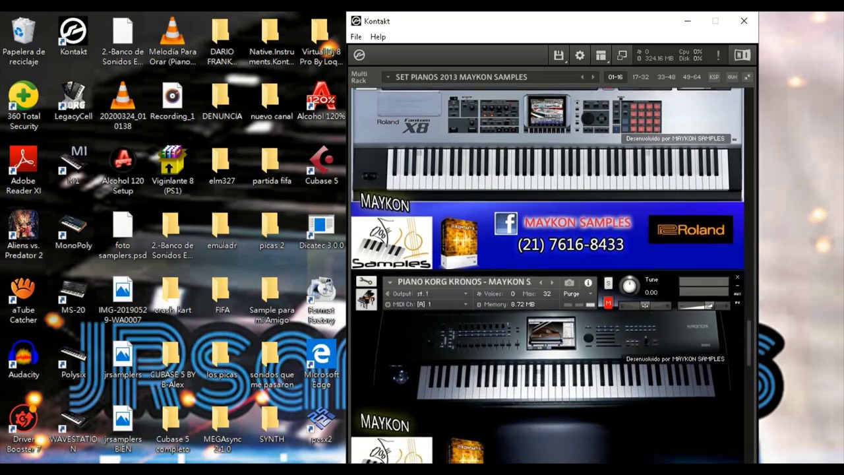The height and width of the screenshot is (475, 844).
Task: Click the exclamation panic icon
Action: coord(718,55)
